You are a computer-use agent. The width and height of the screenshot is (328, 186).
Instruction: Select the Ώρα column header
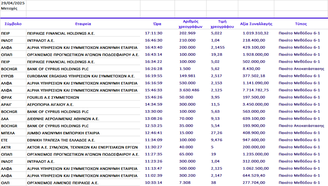tap(157, 24)
